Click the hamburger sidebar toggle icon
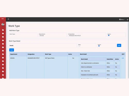 [8, 19]
